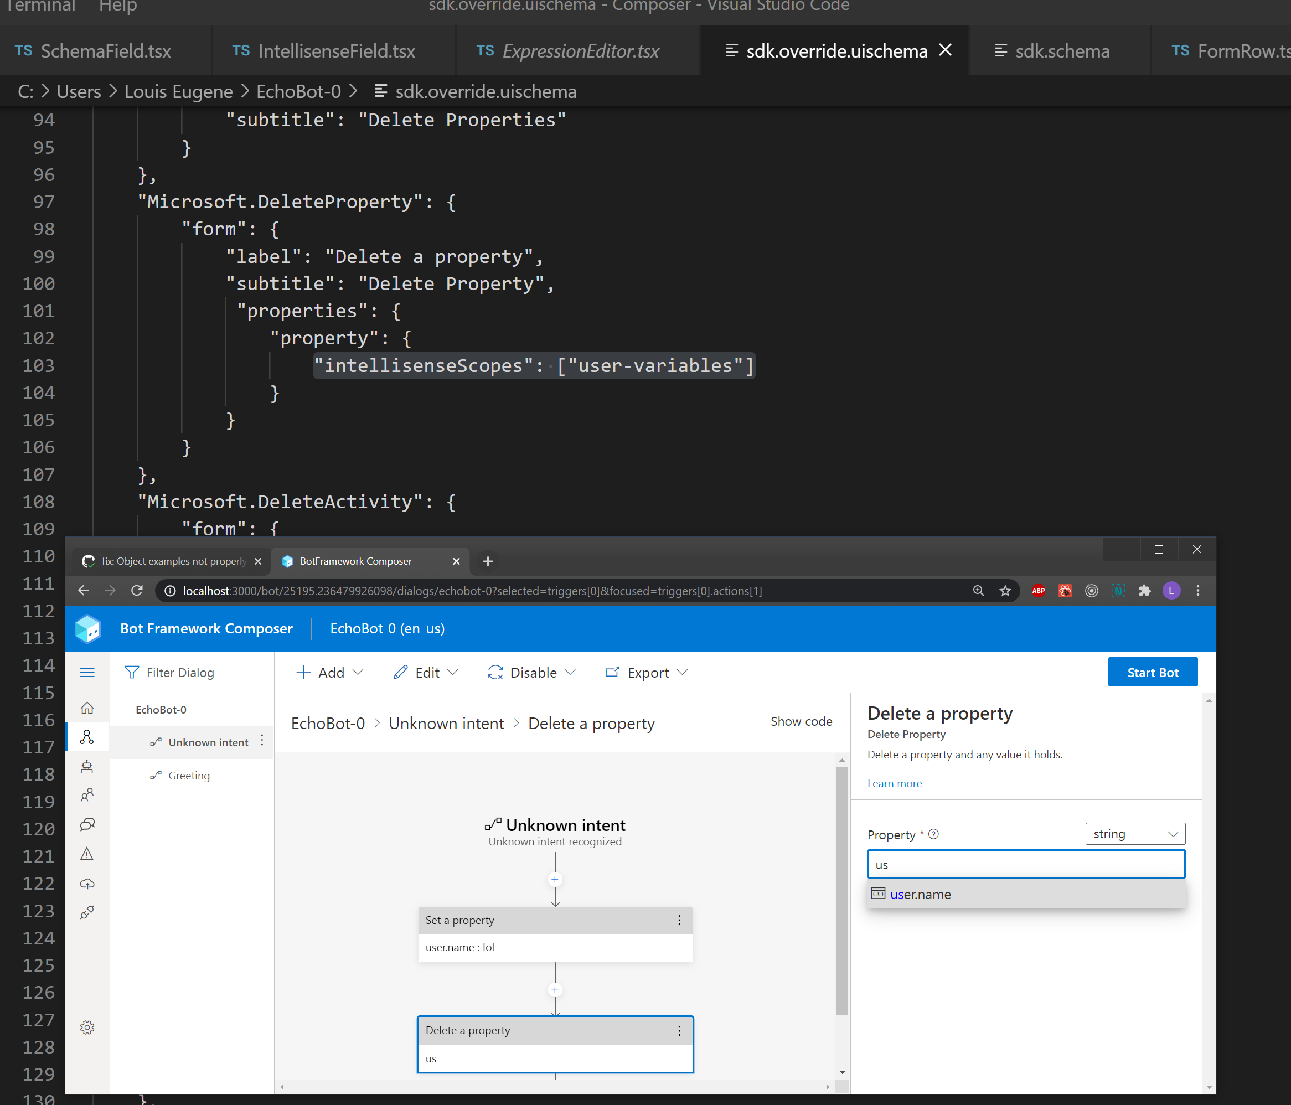Open the string type dropdown
The width and height of the screenshot is (1291, 1105).
[1135, 834]
